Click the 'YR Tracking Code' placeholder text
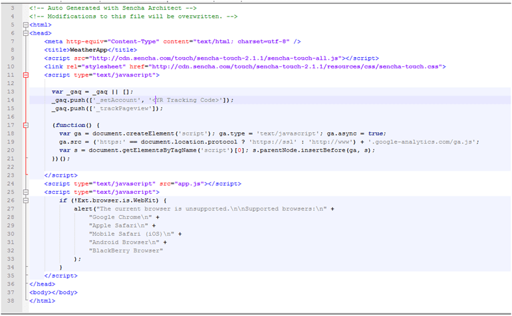Image resolution: width=512 pixels, height=316 pixels. (x=187, y=100)
